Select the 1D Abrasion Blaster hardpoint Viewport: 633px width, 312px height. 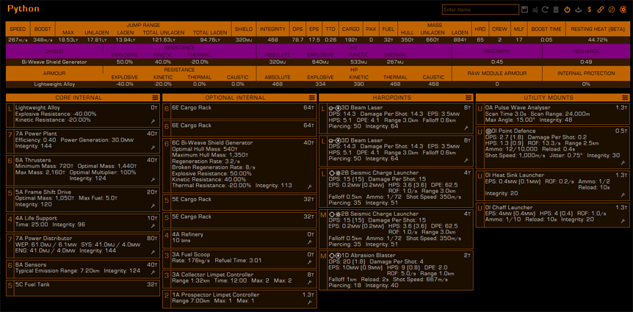(396, 270)
